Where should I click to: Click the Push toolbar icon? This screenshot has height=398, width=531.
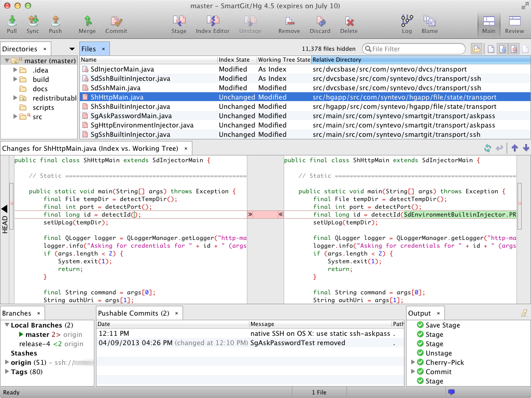58,24
